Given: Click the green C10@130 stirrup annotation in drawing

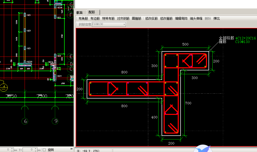Looking at the screenshot, I should click(242, 42).
